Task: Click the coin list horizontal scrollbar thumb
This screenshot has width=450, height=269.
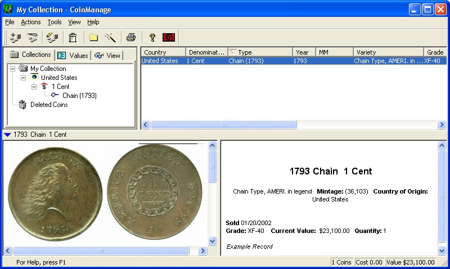Action: pos(224,124)
